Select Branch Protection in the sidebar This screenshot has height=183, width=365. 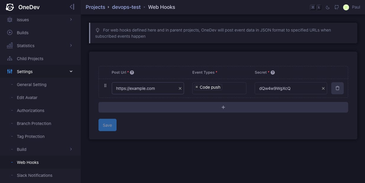point(34,123)
